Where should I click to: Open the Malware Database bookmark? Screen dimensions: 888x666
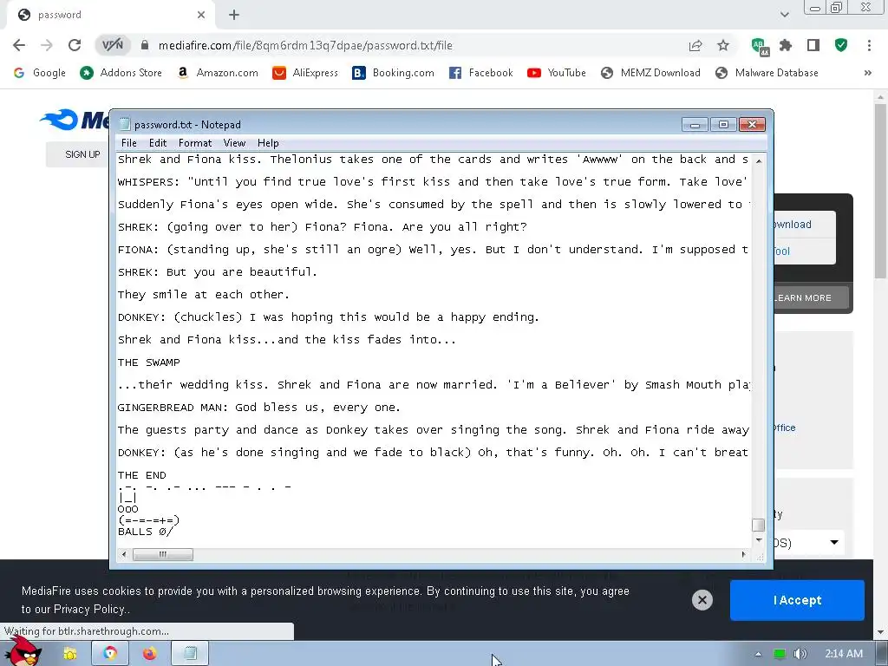[x=767, y=73]
